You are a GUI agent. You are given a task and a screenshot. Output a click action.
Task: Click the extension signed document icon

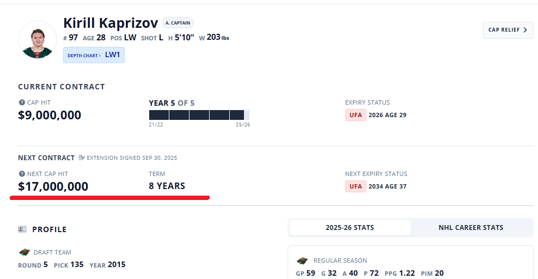pos(82,157)
